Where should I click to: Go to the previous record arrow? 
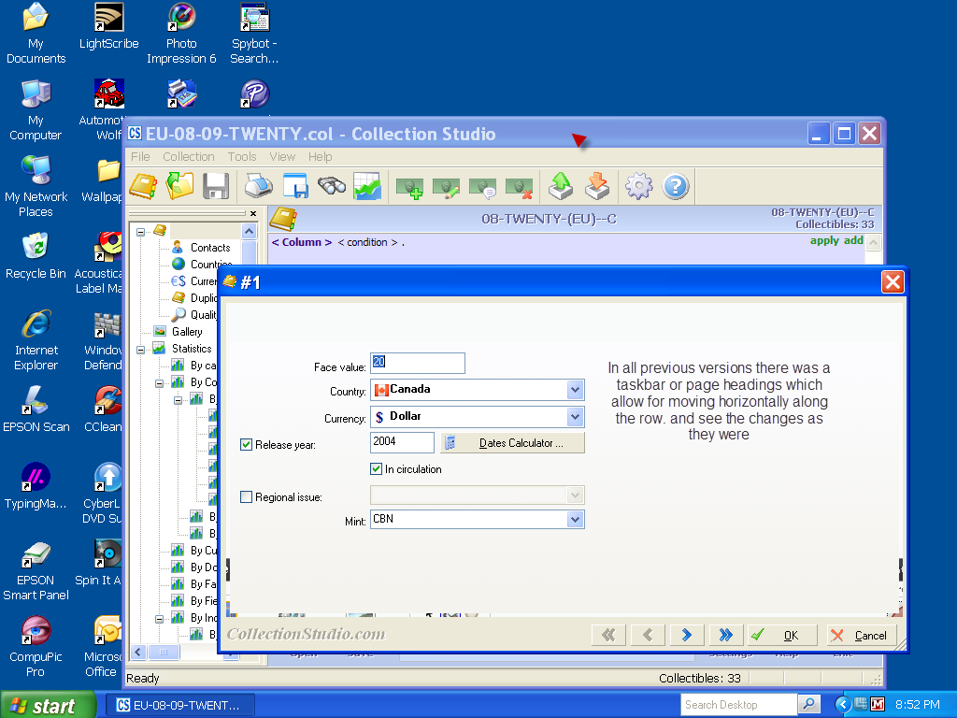click(x=648, y=635)
